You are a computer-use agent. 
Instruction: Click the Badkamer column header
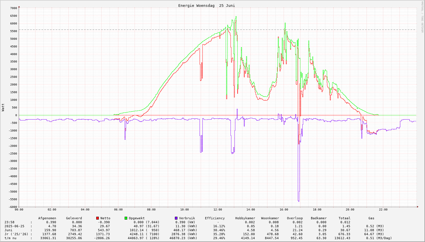(x=319, y=218)
